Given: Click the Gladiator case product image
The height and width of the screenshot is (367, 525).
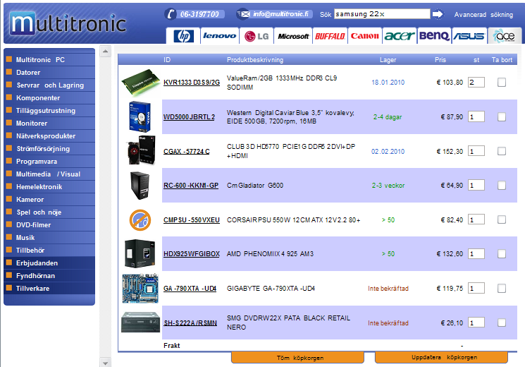Looking at the screenshot, I should click(140, 185).
